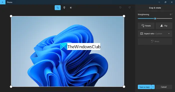Click the top-left crop corner handle

[11, 16]
